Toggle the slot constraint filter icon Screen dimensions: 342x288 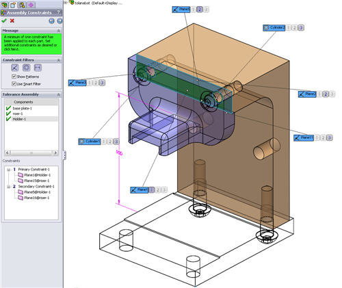[x=38, y=68]
